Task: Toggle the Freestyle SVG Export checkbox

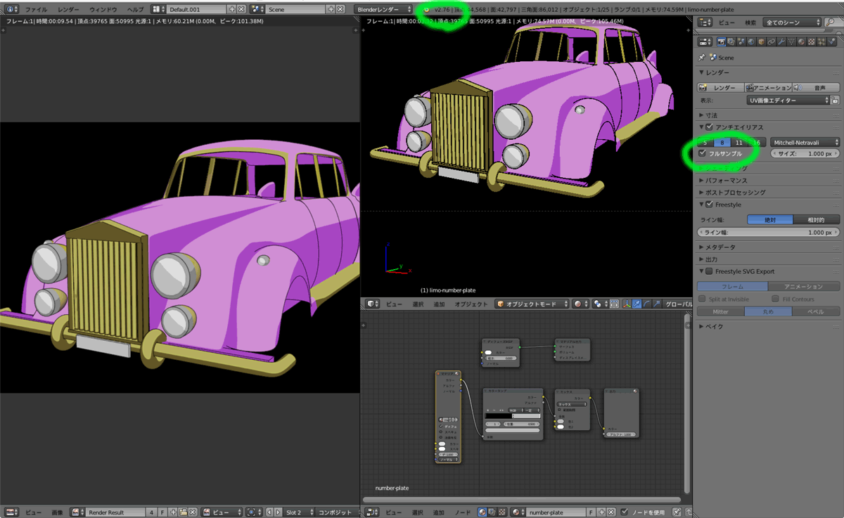Action: coord(710,271)
